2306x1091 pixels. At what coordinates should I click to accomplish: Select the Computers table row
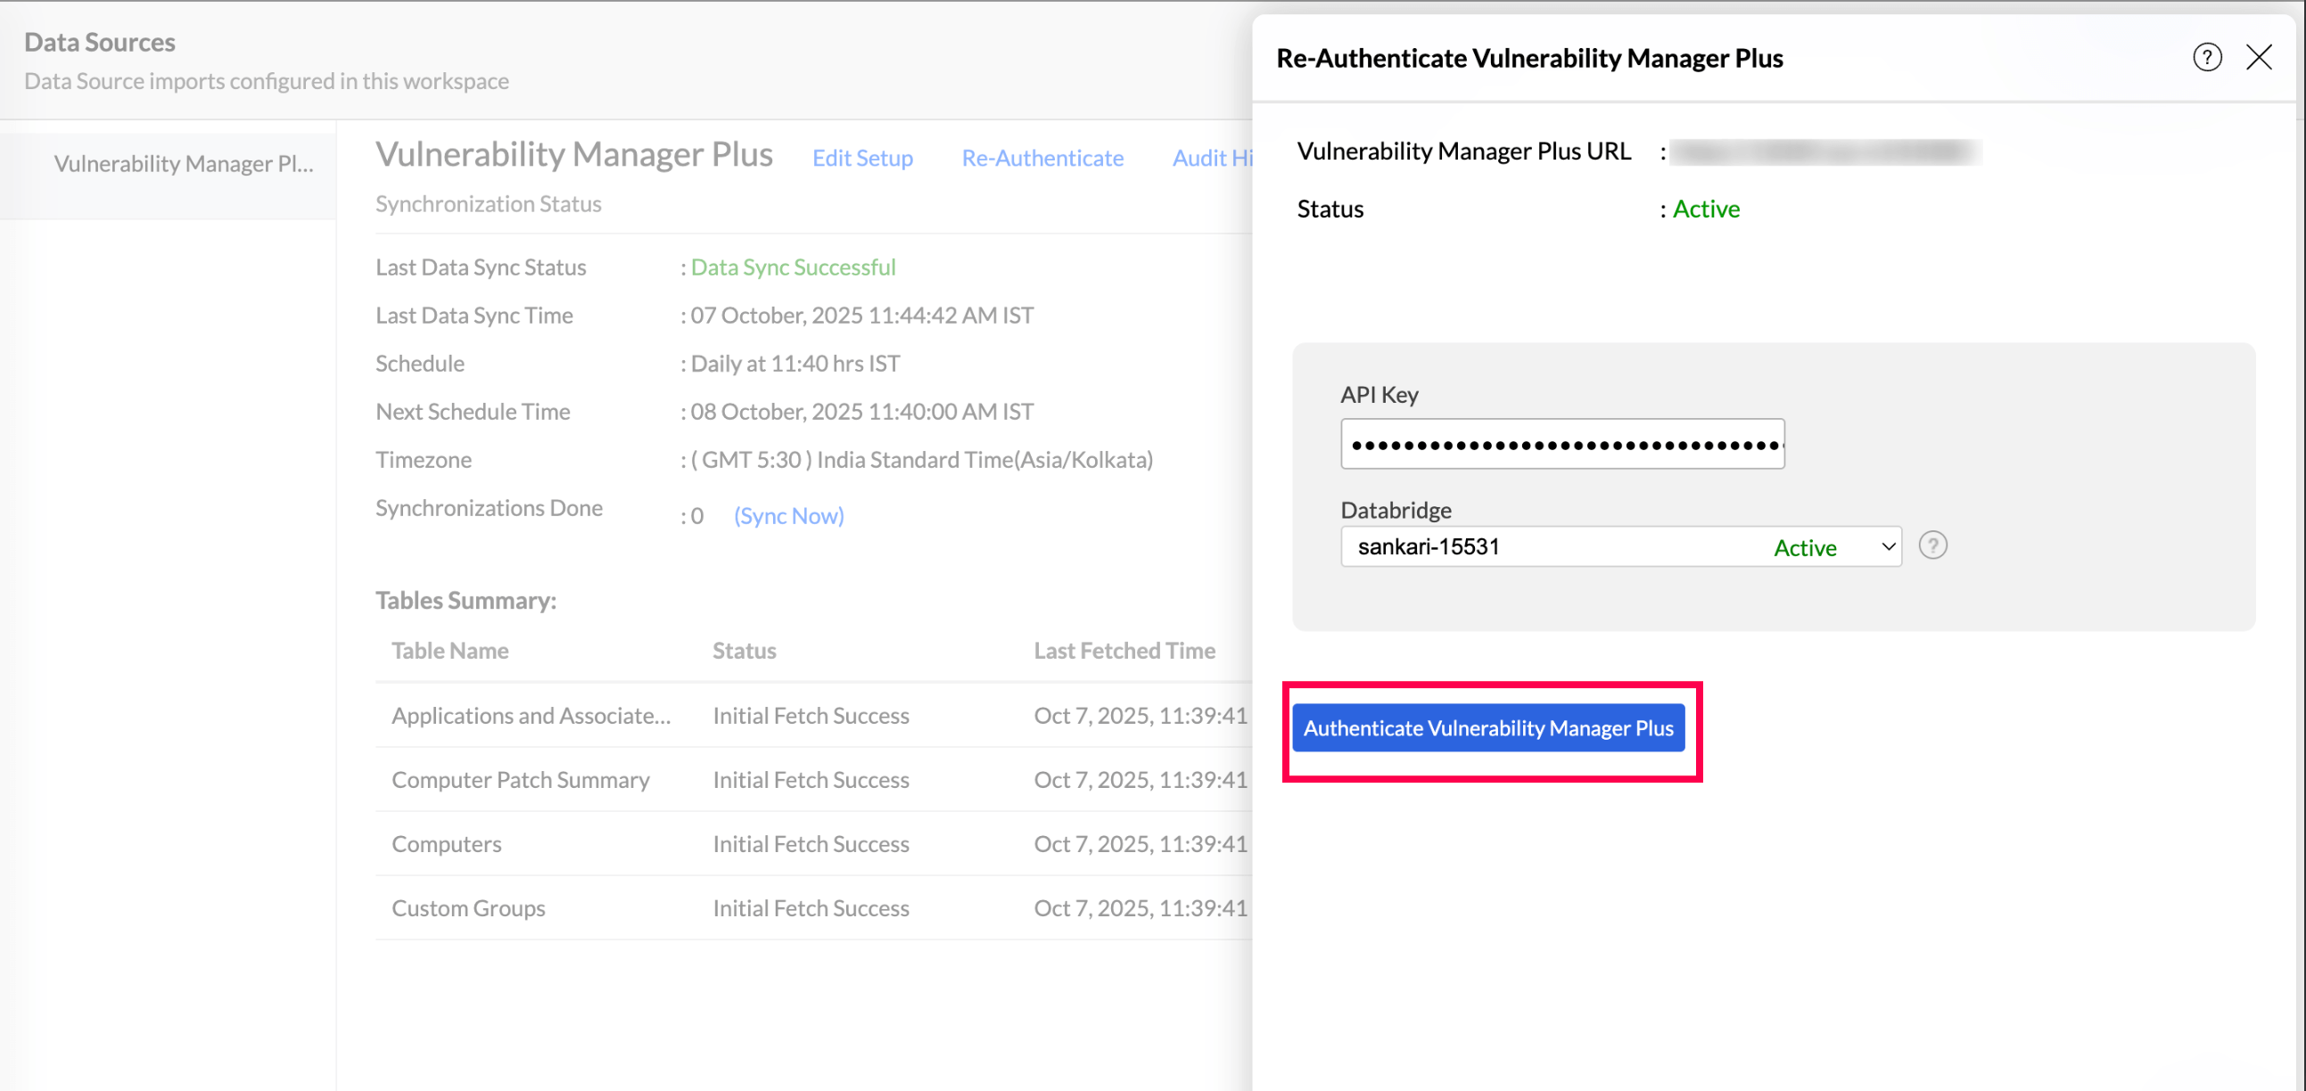[446, 844]
